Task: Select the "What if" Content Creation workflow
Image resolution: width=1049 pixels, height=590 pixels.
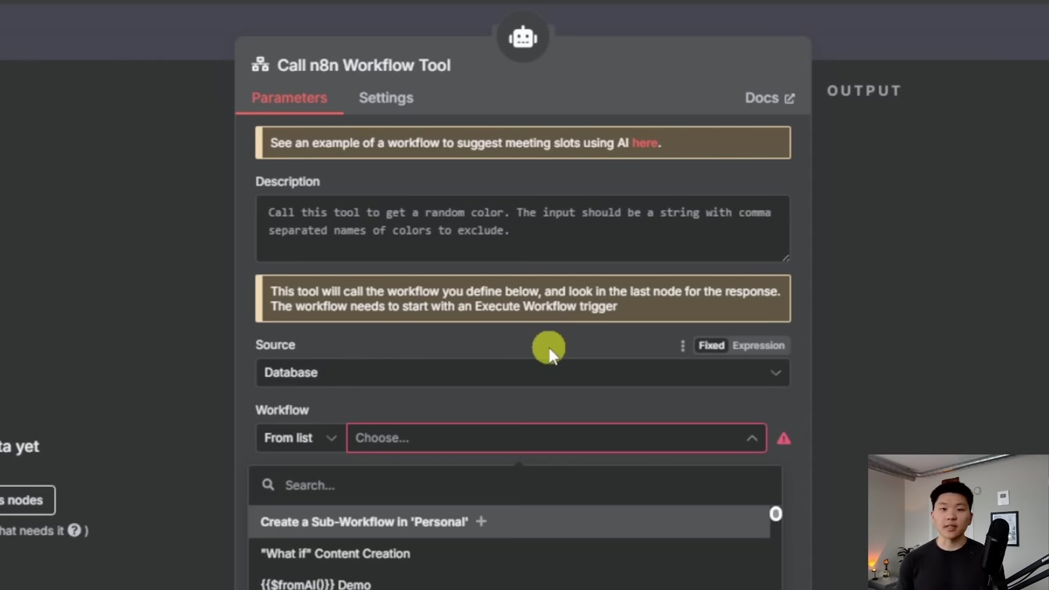Action: (509, 553)
